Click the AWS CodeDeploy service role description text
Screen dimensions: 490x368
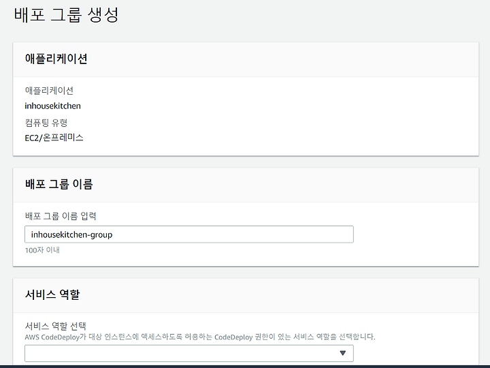[x=200, y=337]
